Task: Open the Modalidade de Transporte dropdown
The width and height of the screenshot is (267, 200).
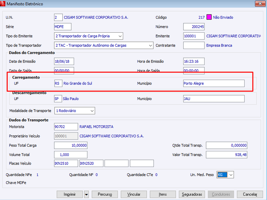Action: (92, 111)
